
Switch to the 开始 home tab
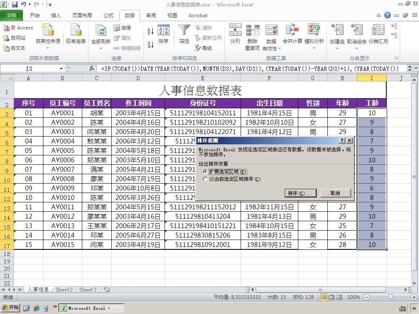(34, 15)
